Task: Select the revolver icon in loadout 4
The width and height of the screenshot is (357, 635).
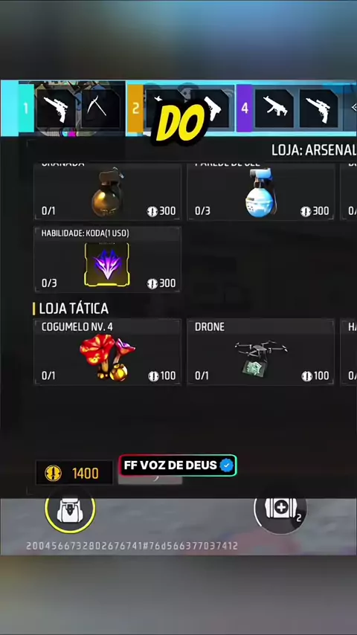Action: click(x=319, y=109)
